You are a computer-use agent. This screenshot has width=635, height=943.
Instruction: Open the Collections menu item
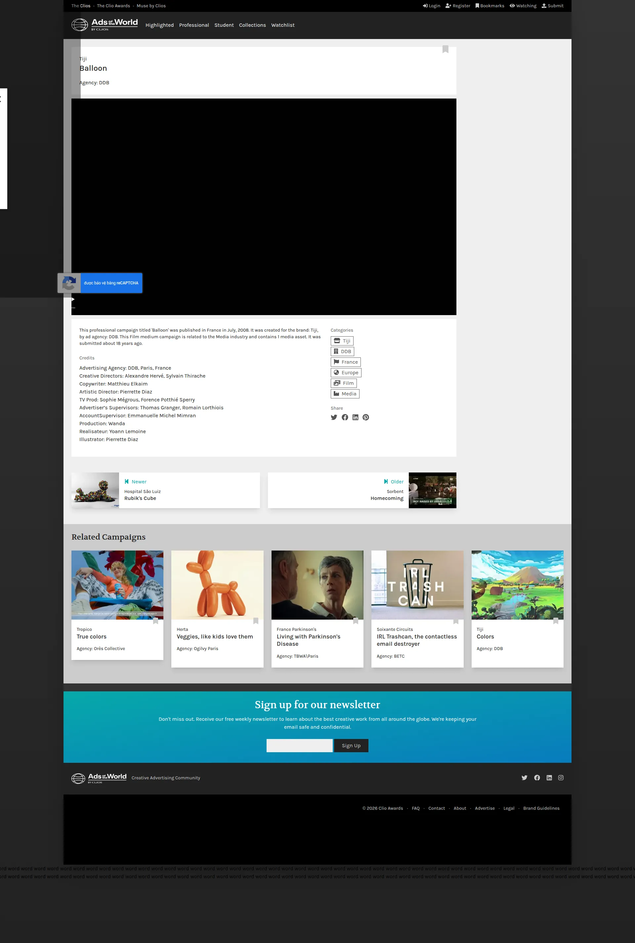(252, 25)
